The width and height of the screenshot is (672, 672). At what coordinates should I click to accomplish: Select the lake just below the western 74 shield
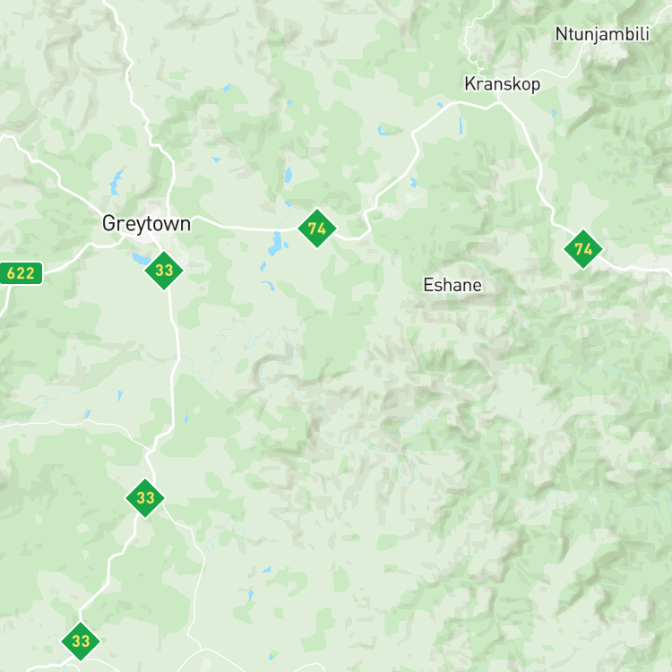click(x=275, y=244)
